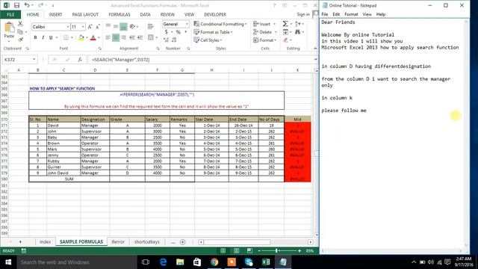Open the Cell Styles dropdown
478x269 pixels.
(208, 40)
